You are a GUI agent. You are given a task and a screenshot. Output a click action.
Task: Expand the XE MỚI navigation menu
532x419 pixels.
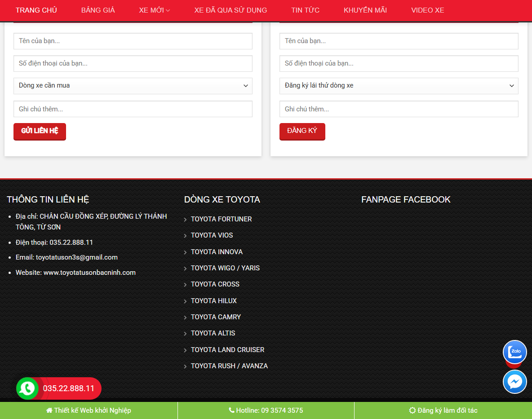(x=154, y=10)
